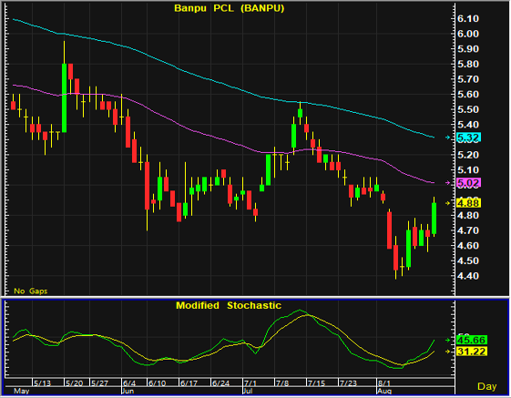Click the 4.80 price axis label
511x398 pixels.
pos(468,216)
